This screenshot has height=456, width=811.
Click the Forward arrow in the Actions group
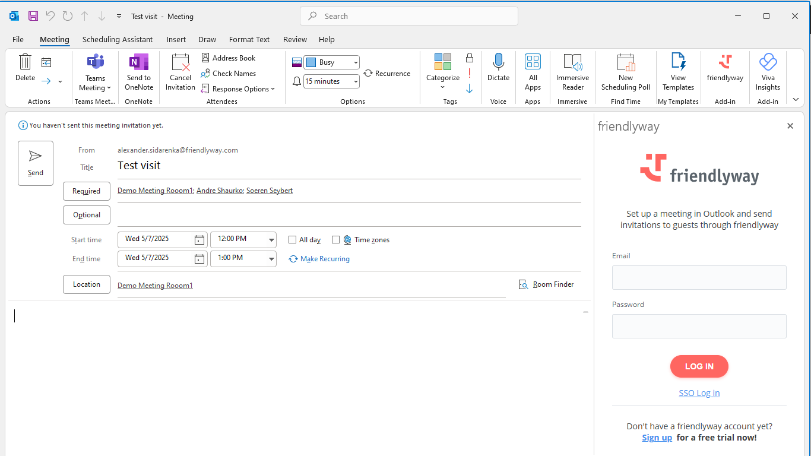point(46,81)
